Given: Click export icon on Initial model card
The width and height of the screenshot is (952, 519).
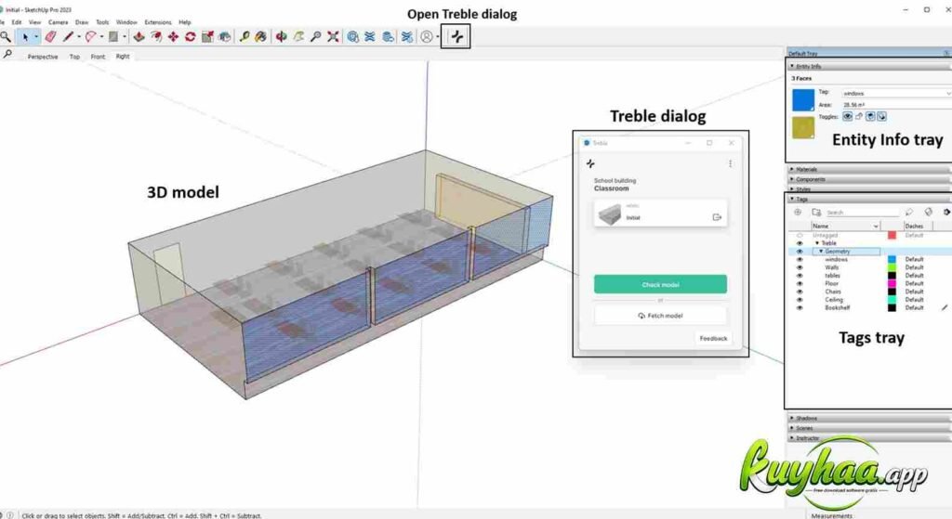Looking at the screenshot, I should (717, 217).
